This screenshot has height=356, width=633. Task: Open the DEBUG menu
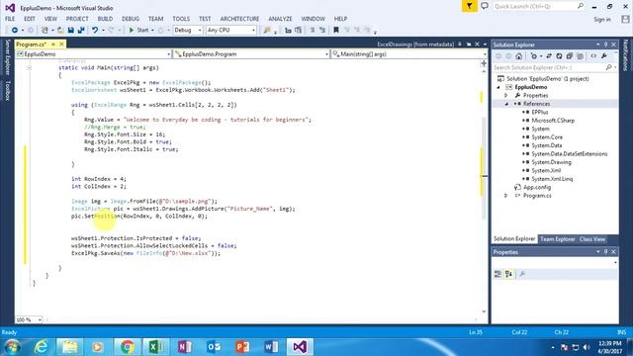click(131, 19)
